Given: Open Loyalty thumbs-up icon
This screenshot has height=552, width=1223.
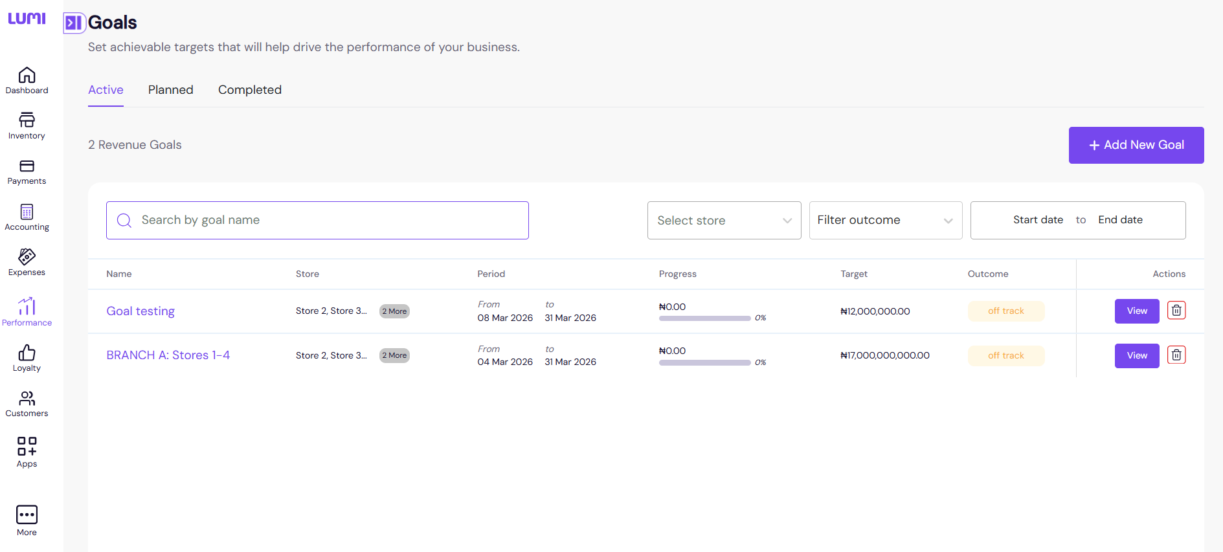Looking at the screenshot, I should [27, 353].
